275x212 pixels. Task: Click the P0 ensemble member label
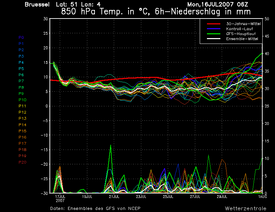[x=21, y=37]
